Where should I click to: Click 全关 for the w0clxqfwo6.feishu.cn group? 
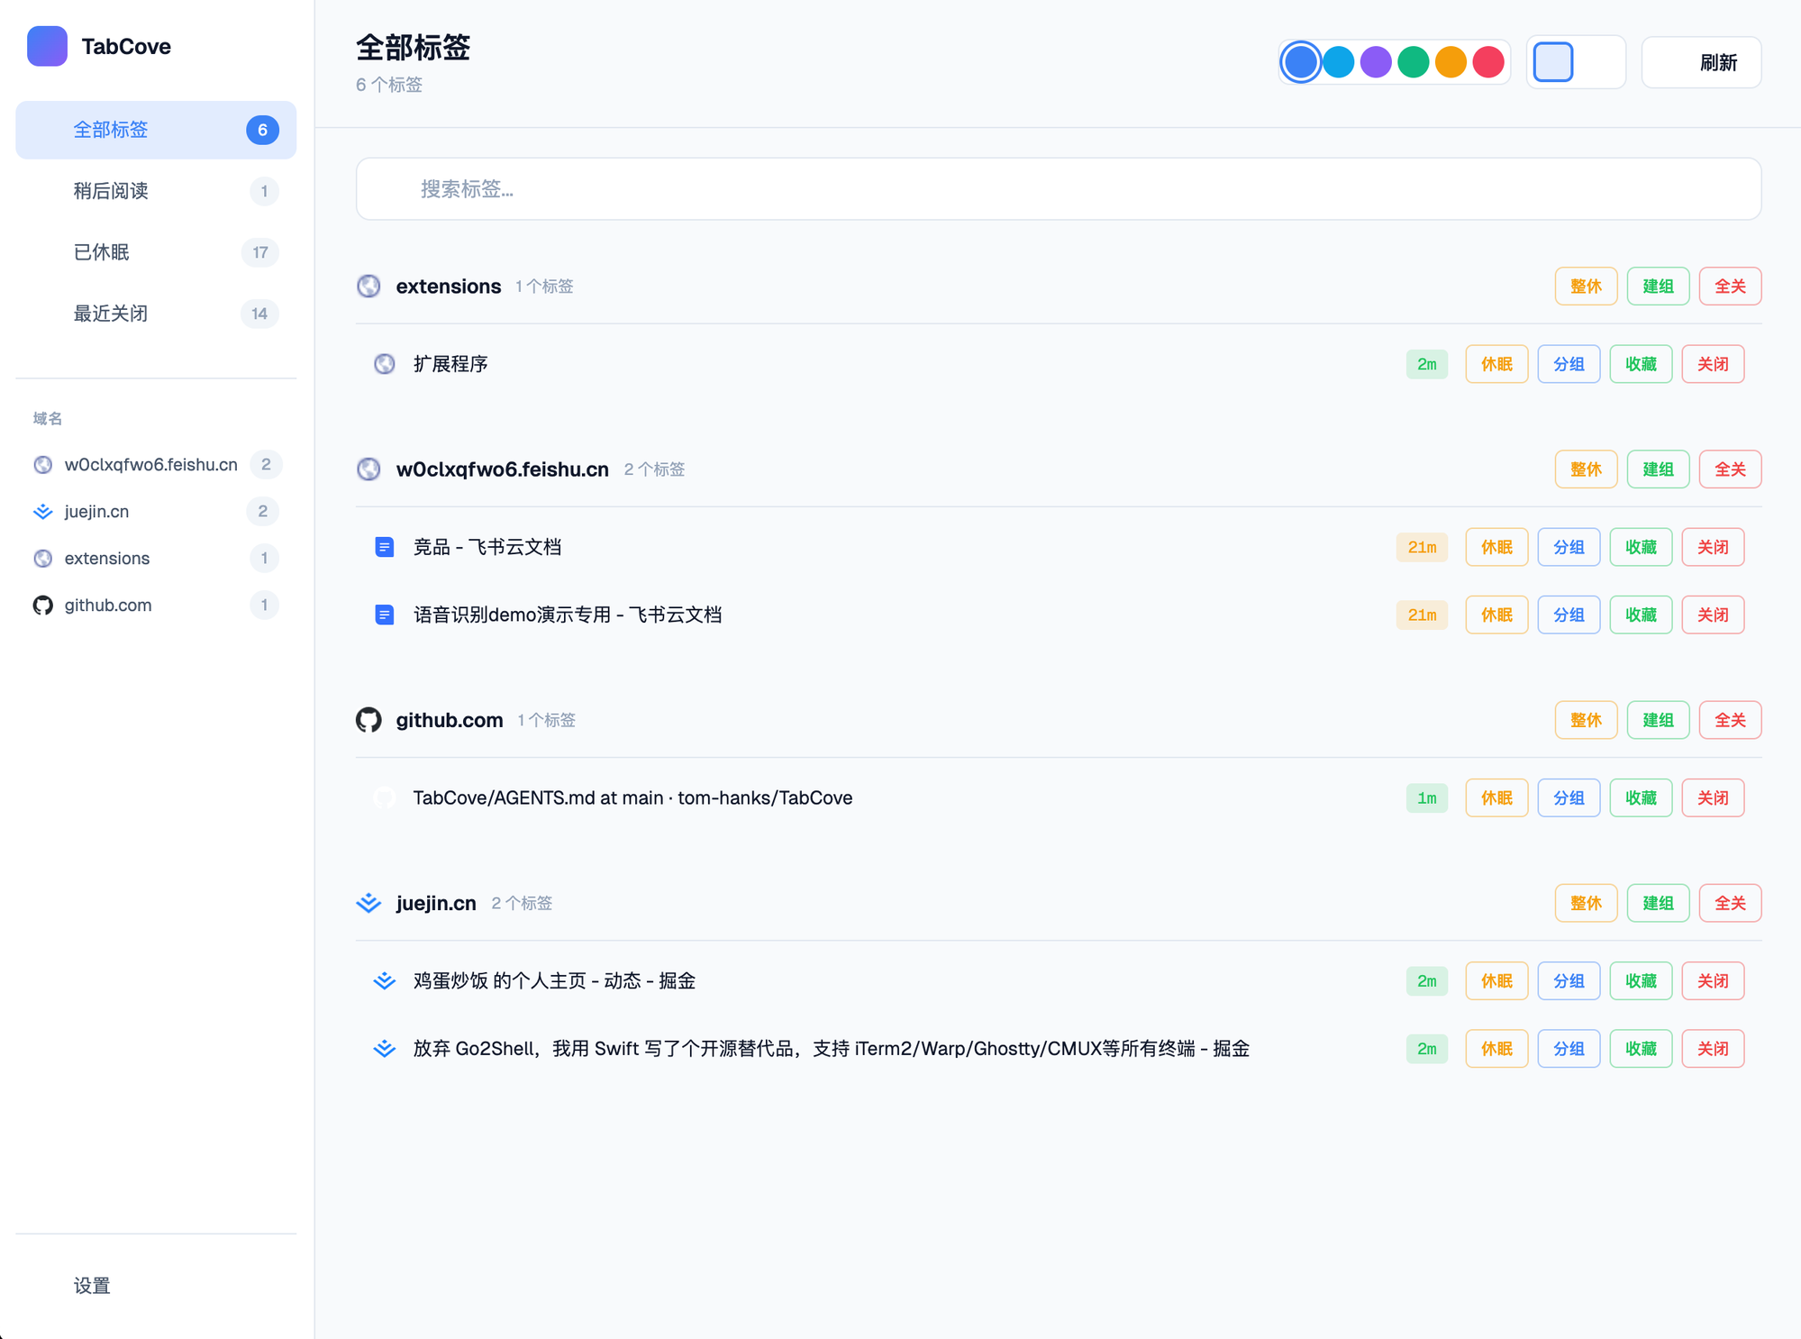1730,469
